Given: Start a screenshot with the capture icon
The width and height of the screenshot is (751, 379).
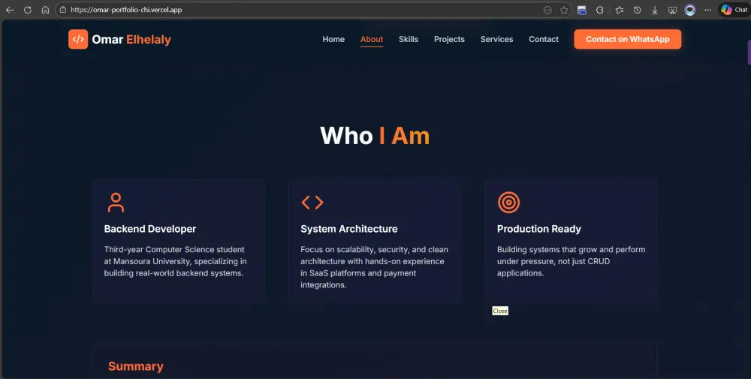Looking at the screenshot, I should [x=672, y=10].
